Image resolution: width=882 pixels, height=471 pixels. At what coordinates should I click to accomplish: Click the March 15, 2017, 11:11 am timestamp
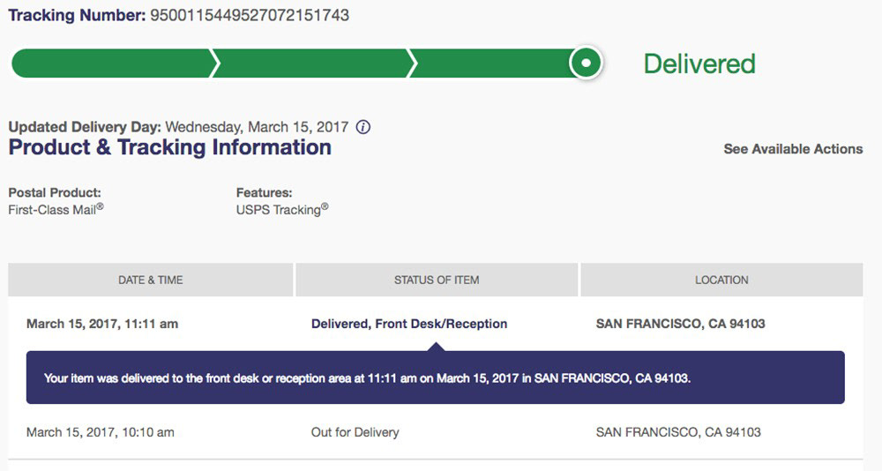(102, 324)
